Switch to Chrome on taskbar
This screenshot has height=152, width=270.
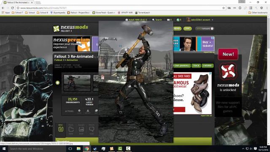tap(87, 149)
